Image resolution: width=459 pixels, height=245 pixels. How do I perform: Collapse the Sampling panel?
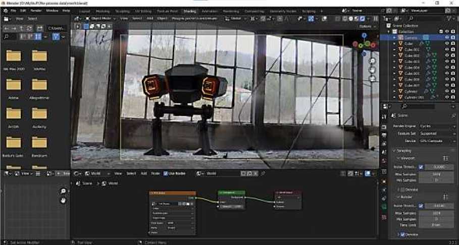click(x=395, y=151)
